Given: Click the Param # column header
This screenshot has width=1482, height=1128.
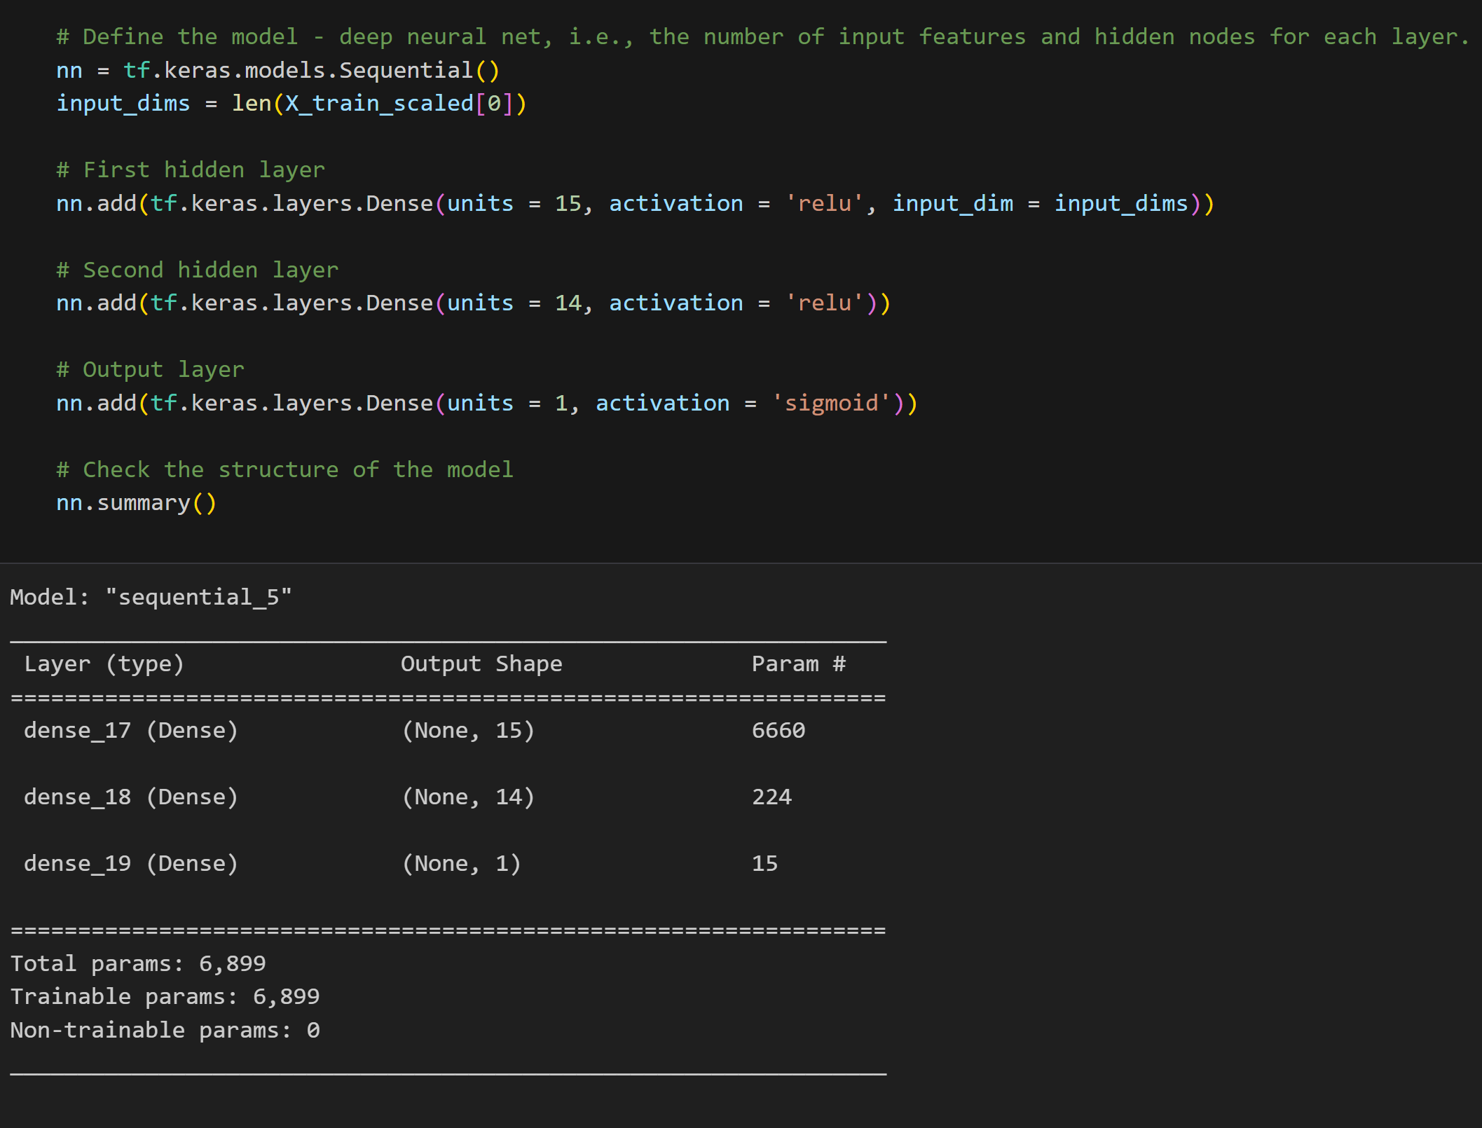Looking at the screenshot, I should pos(799,663).
